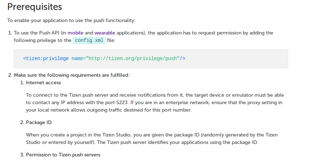Click the tizen:privilege tag in code block

[x=46, y=59]
